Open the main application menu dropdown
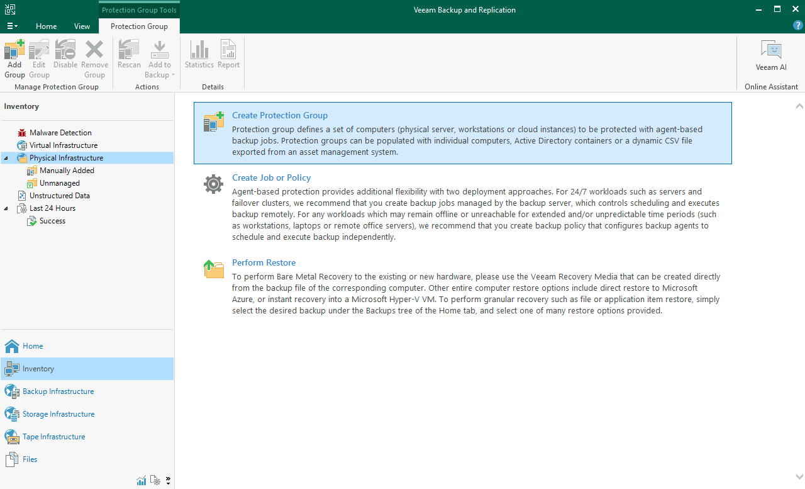 tap(12, 26)
